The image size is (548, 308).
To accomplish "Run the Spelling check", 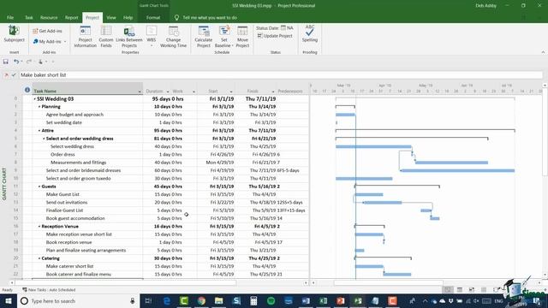I will click(310, 34).
